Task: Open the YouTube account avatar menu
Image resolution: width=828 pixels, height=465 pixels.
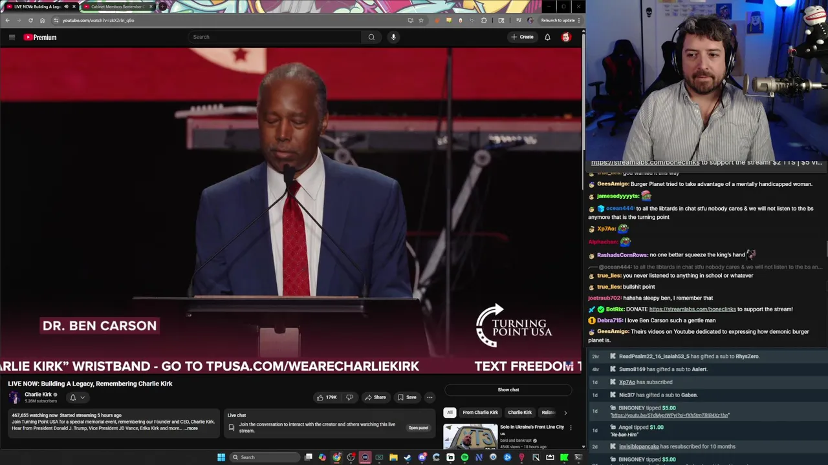Action: pyautogui.click(x=566, y=37)
